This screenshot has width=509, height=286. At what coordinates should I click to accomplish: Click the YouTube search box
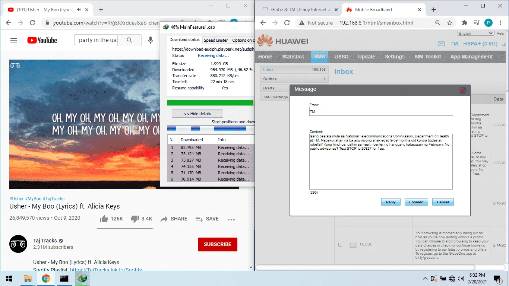(96, 40)
